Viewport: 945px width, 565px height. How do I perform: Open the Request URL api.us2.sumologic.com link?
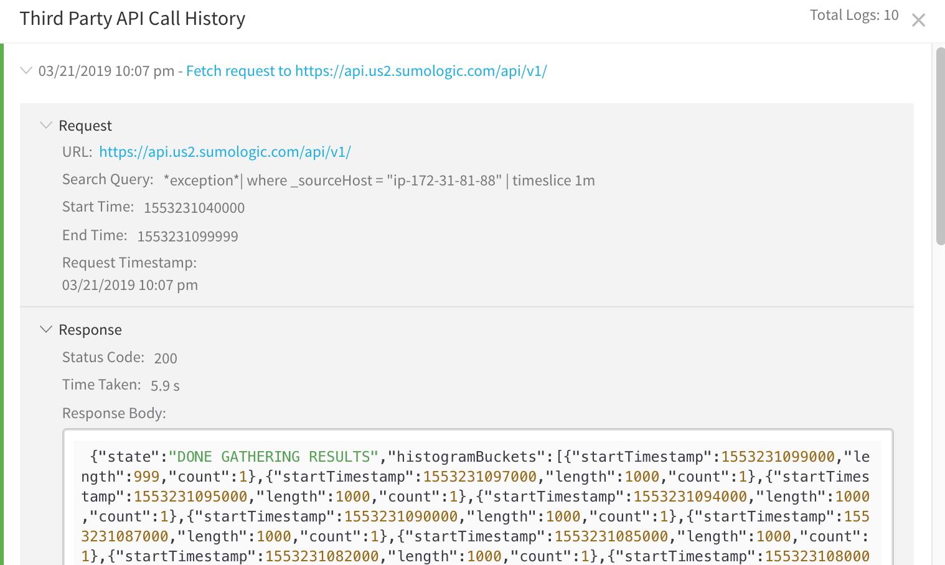point(225,152)
